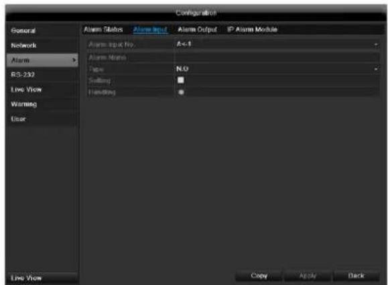The image size is (388, 285).
Task: Open Live View settings in sidebar list
Action: (42, 90)
